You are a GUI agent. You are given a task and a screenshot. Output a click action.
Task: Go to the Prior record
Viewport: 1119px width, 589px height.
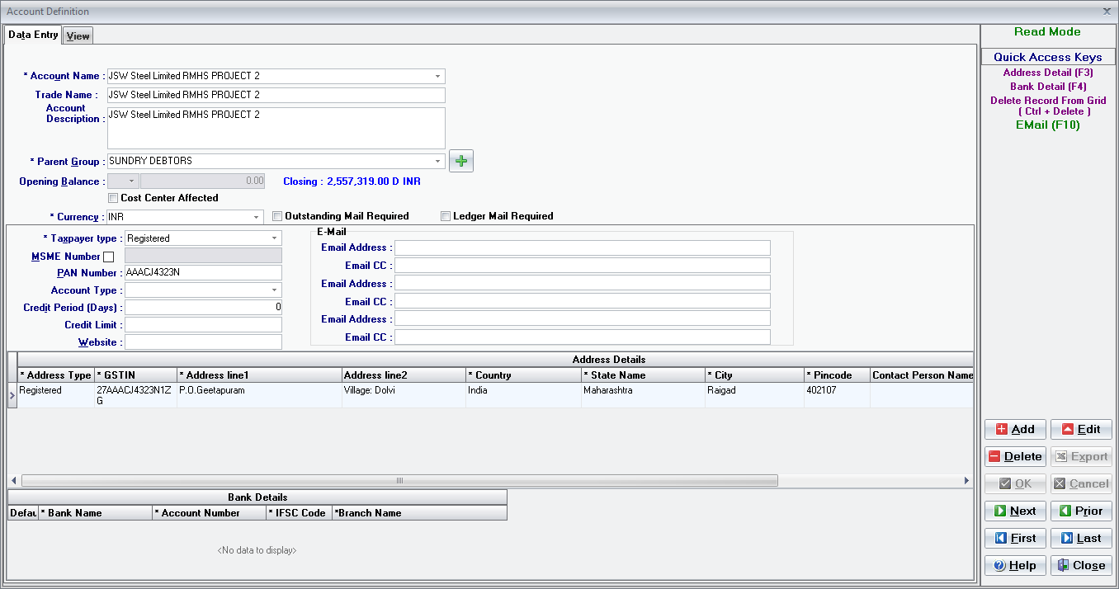pos(1081,511)
